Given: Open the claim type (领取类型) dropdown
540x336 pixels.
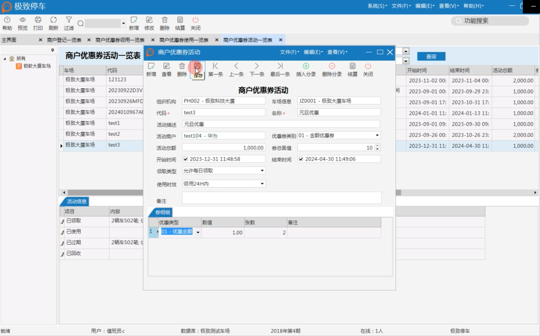Looking at the screenshot, I should [262, 171].
